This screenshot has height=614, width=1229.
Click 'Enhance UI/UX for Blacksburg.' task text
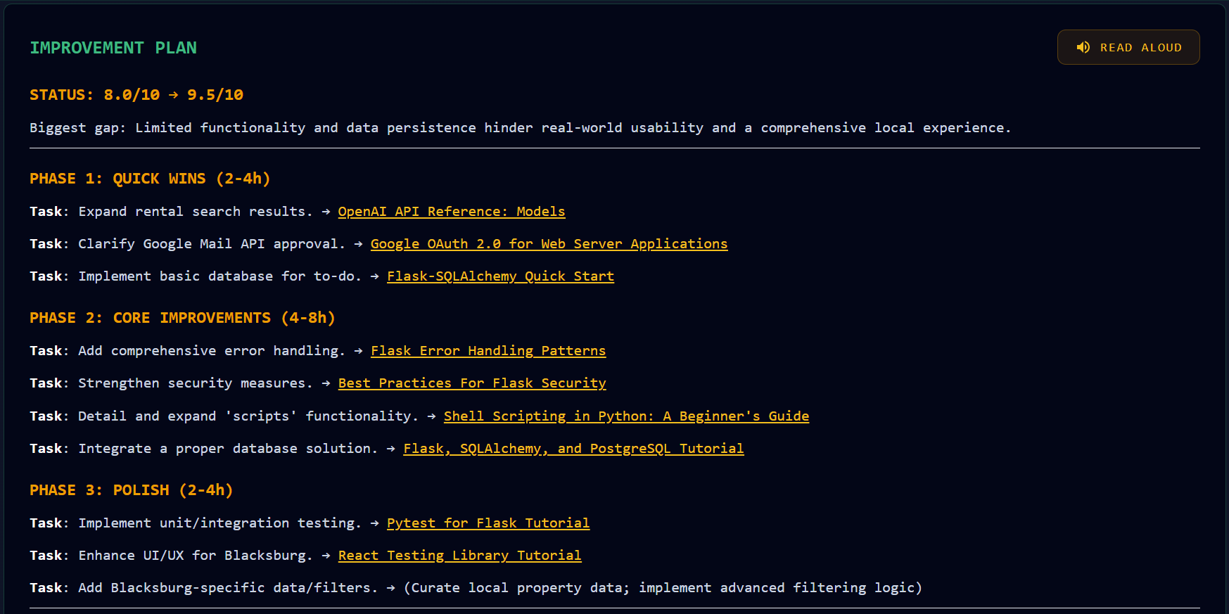[196, 556]
